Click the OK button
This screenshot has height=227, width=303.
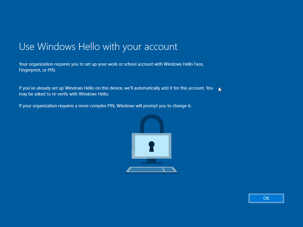point(266,198)
